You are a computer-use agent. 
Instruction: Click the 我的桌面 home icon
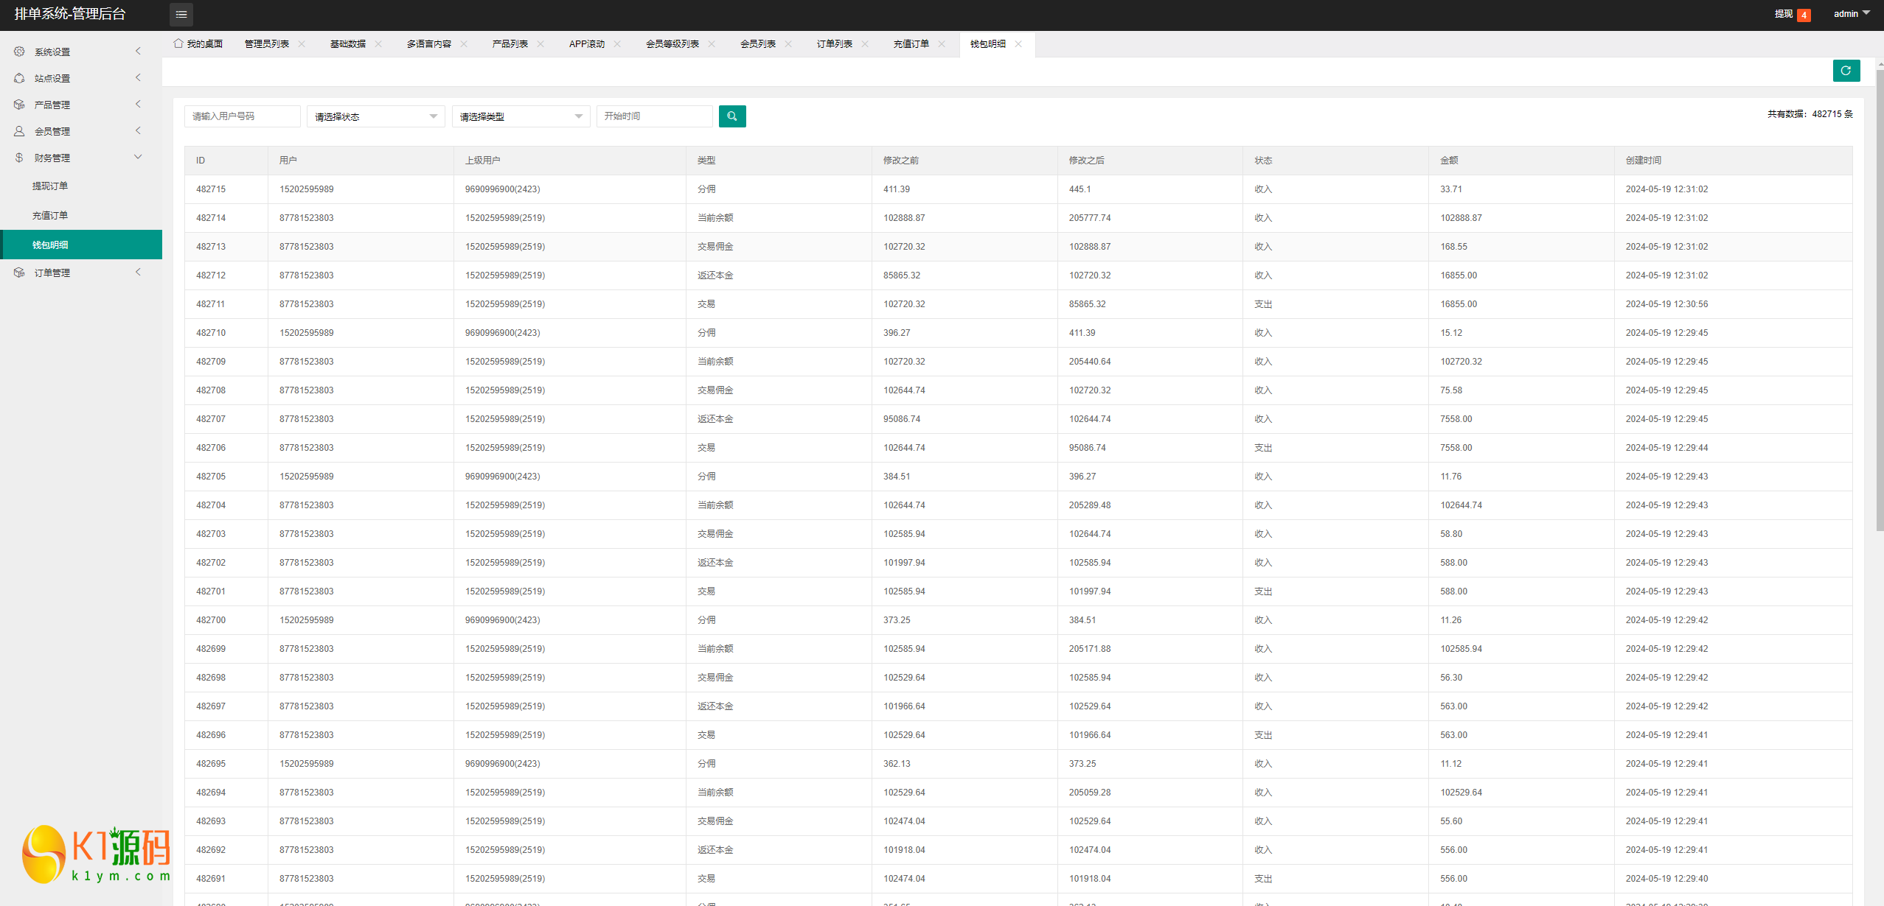click(x=178, y=43)
